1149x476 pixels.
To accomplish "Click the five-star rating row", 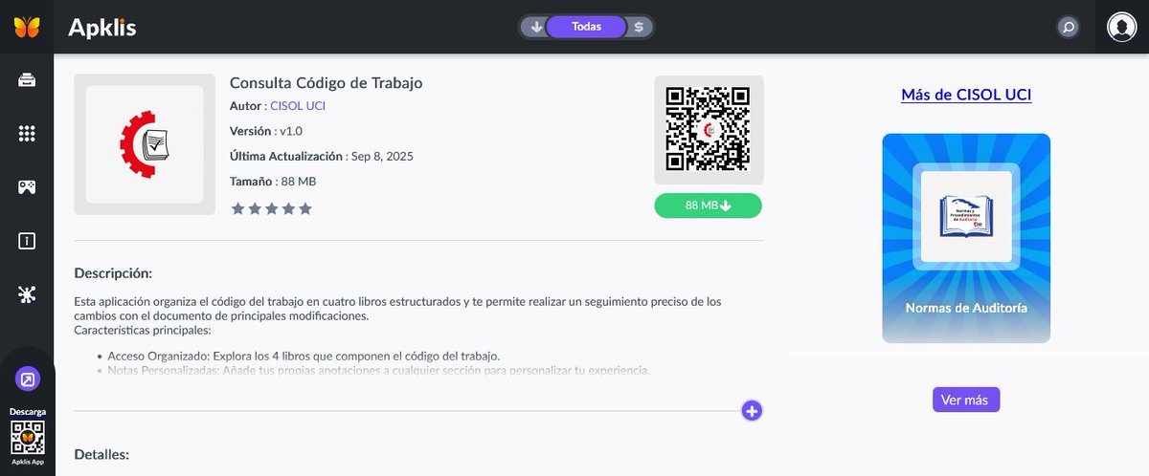I will point(272,208).
